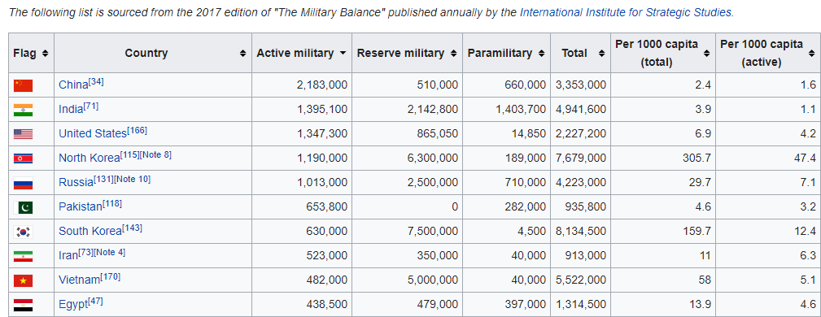
Task: Open citation [34] next to China
Action: (x=96, y=81)
